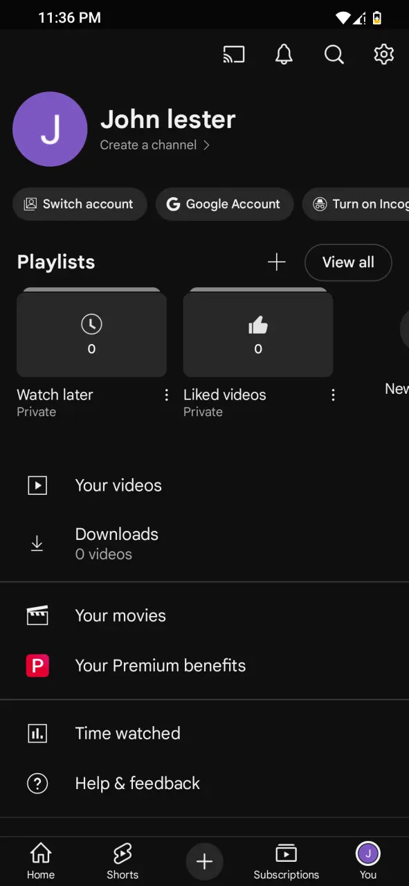Turn on Incognito chip

356,204
